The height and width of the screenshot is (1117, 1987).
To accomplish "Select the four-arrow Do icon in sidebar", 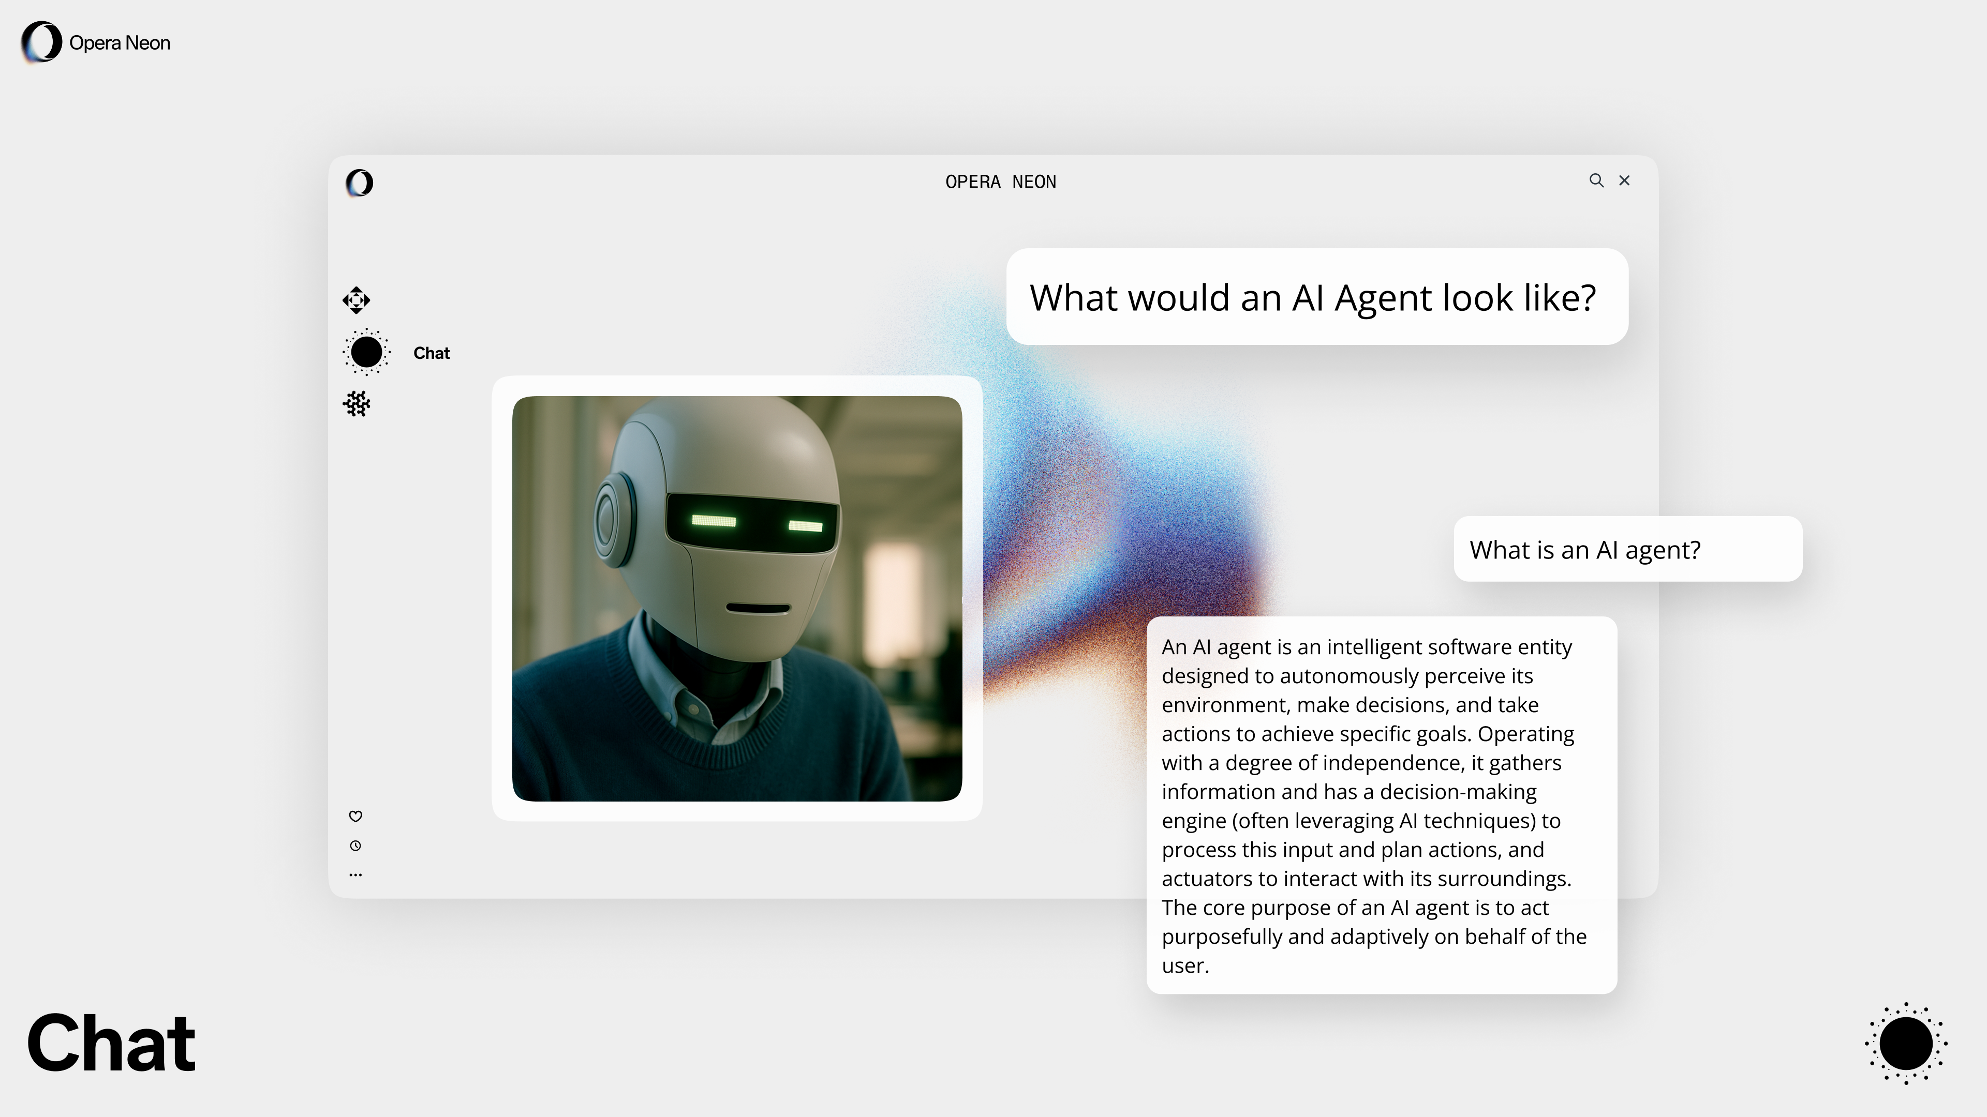I will (357, 300).
